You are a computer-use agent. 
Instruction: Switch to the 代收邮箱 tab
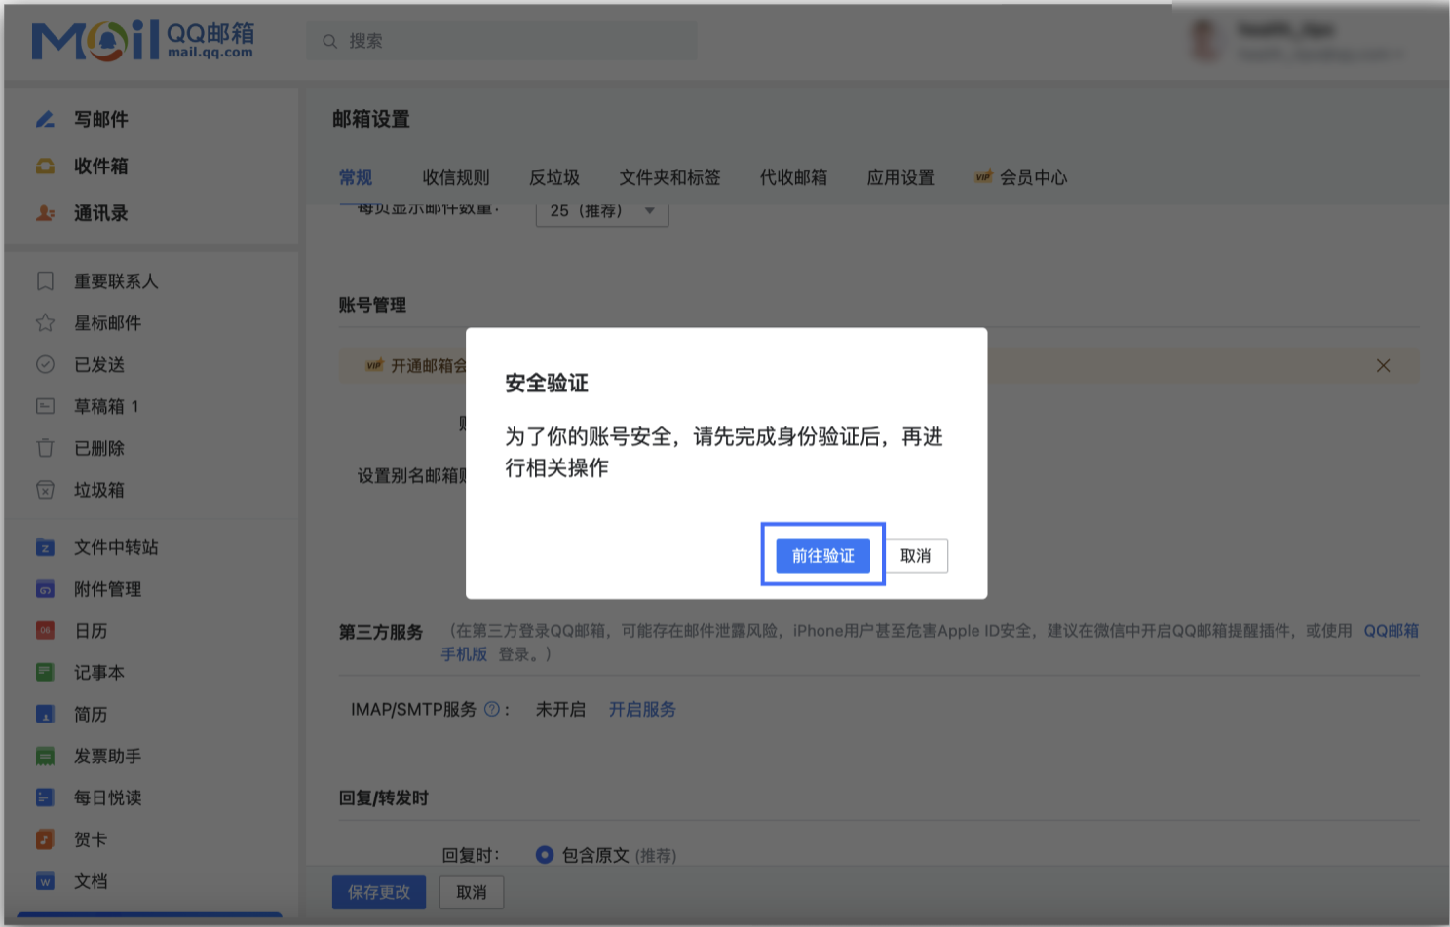click(792, 177)
